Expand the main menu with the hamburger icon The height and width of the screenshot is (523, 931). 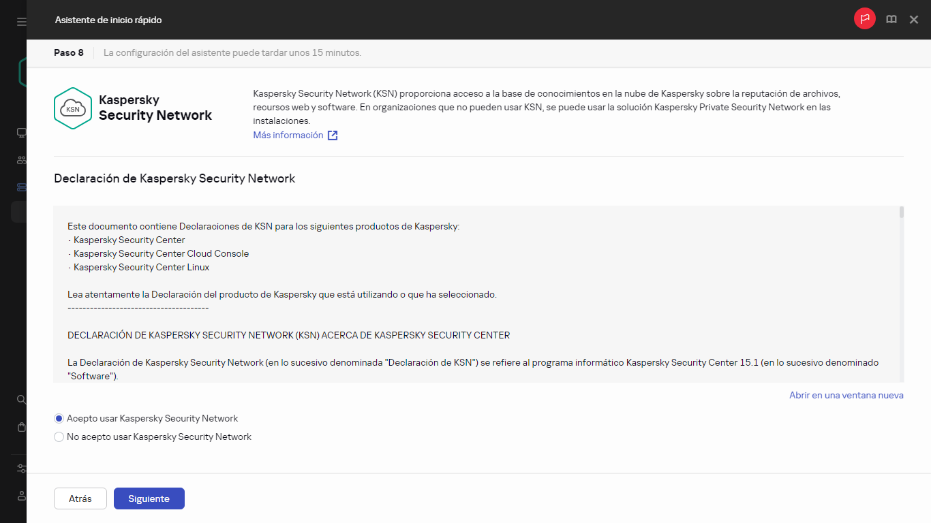20,20
